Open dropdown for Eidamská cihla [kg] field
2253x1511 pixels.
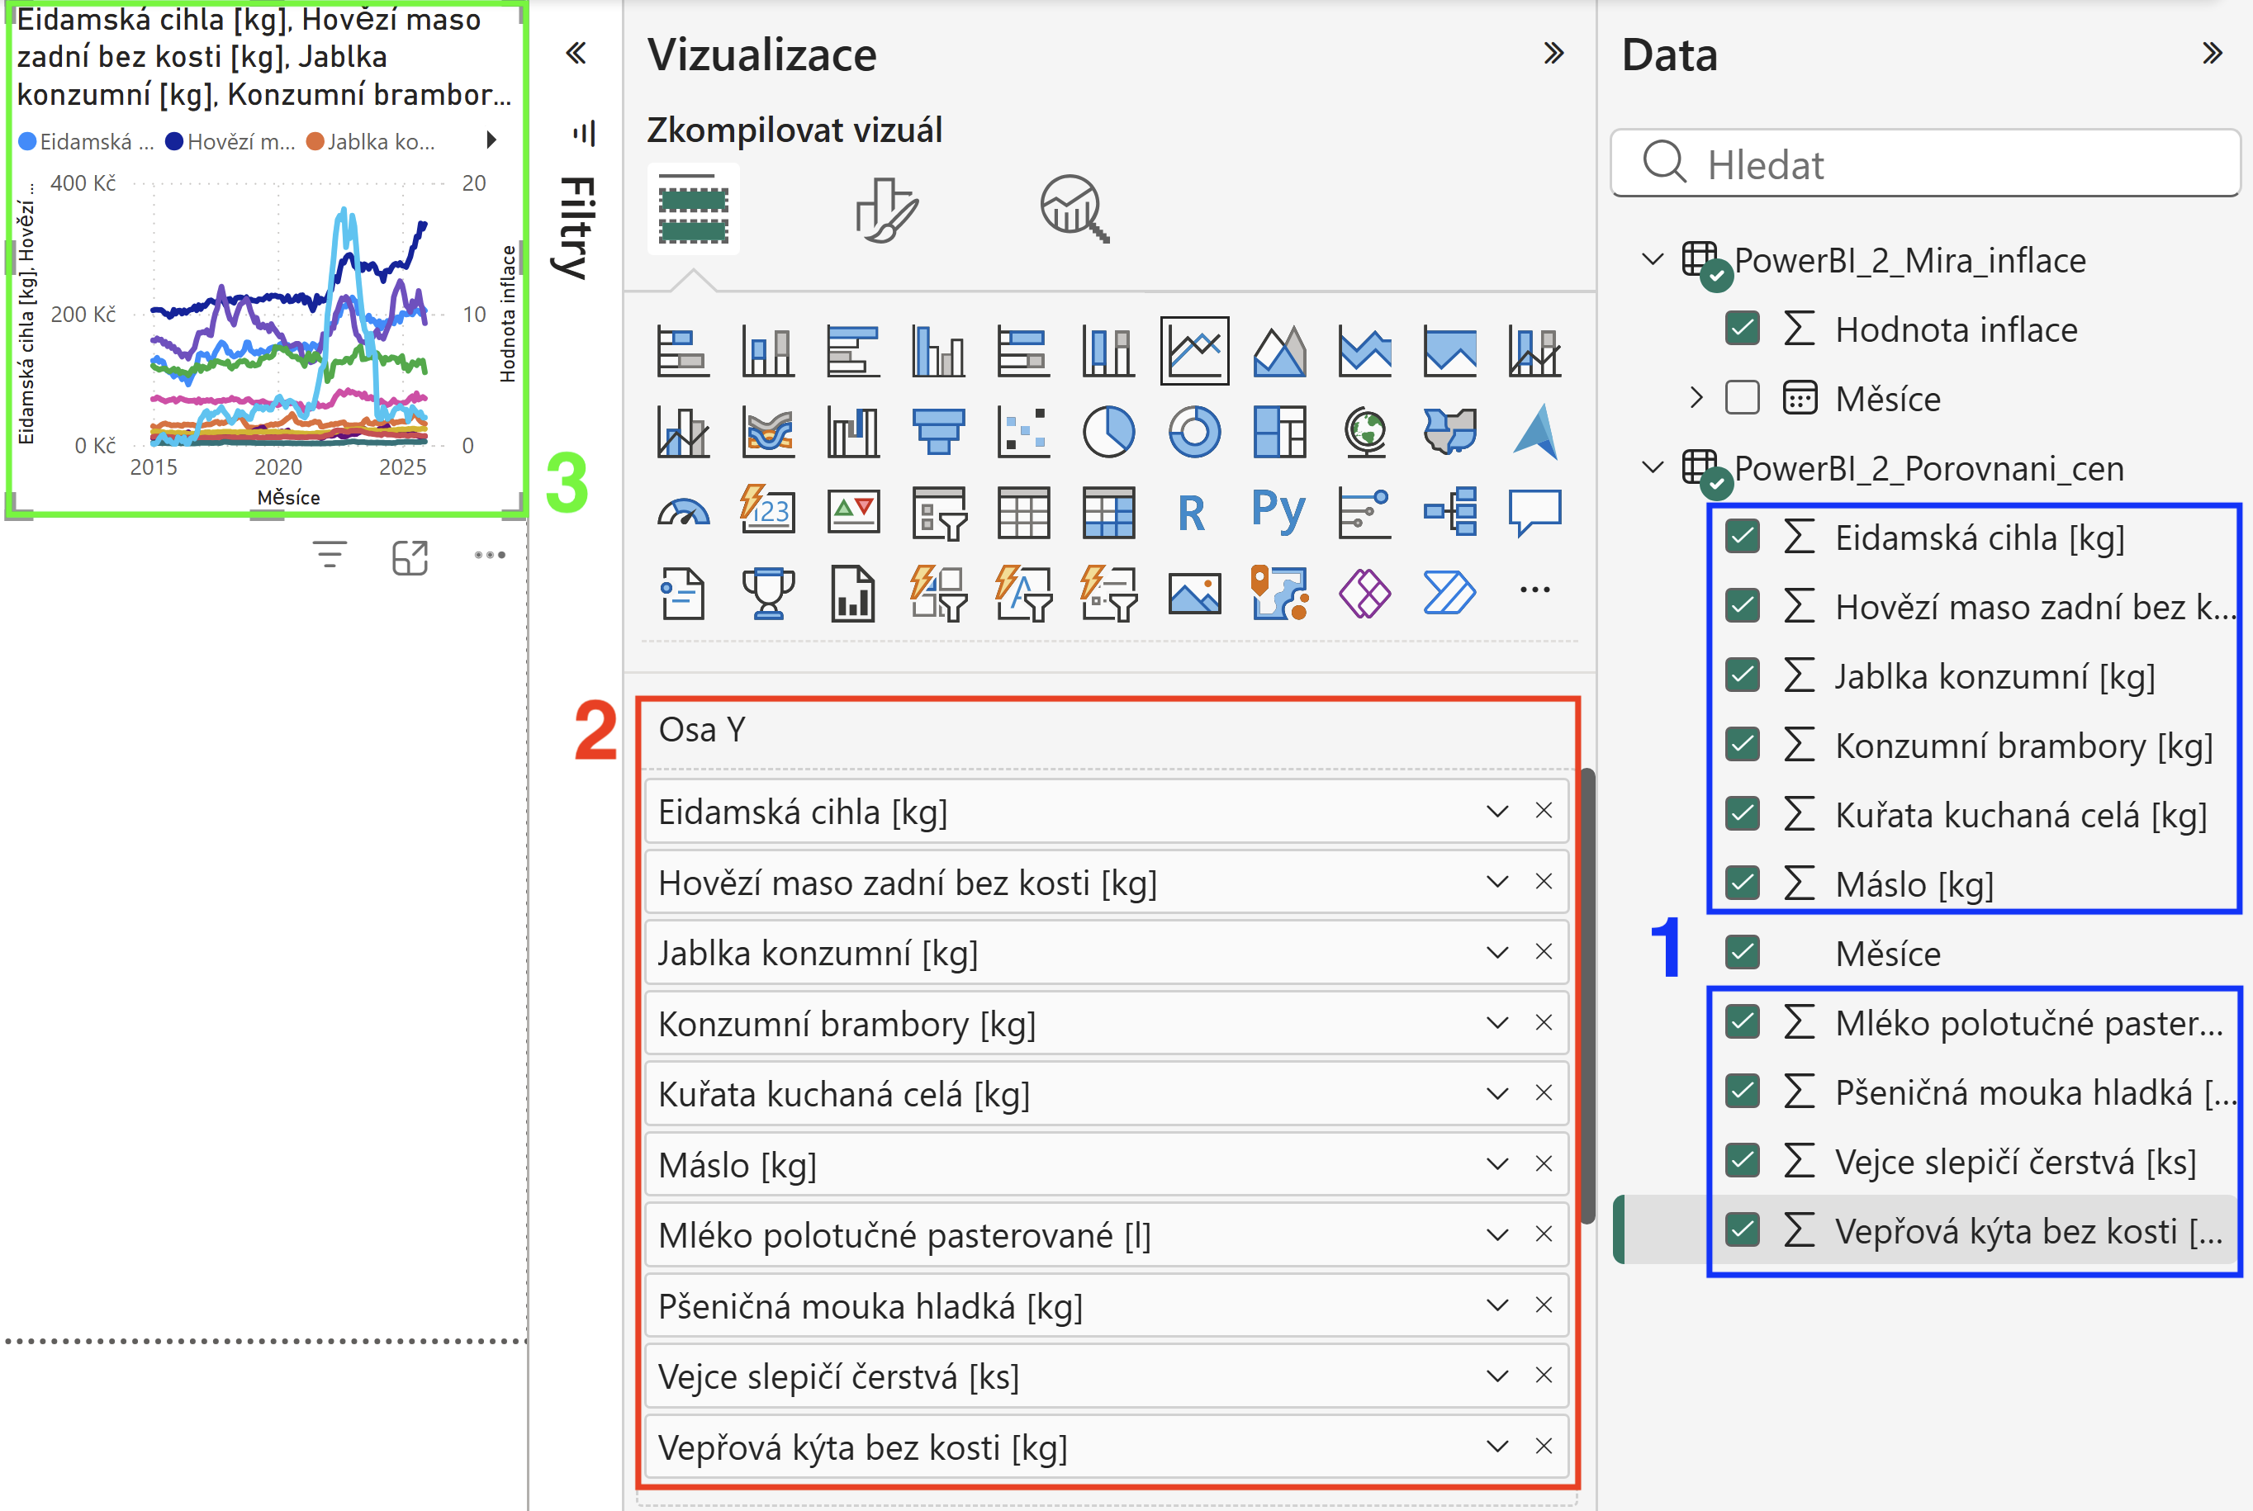pos(1496,812)
